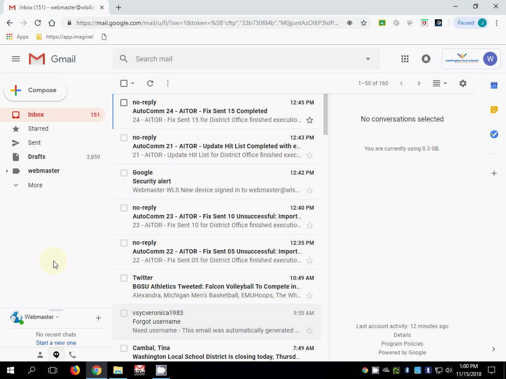The image size is (506, 379).
Task: Open the three-dot More menu
Action: [x=168, y=83]
